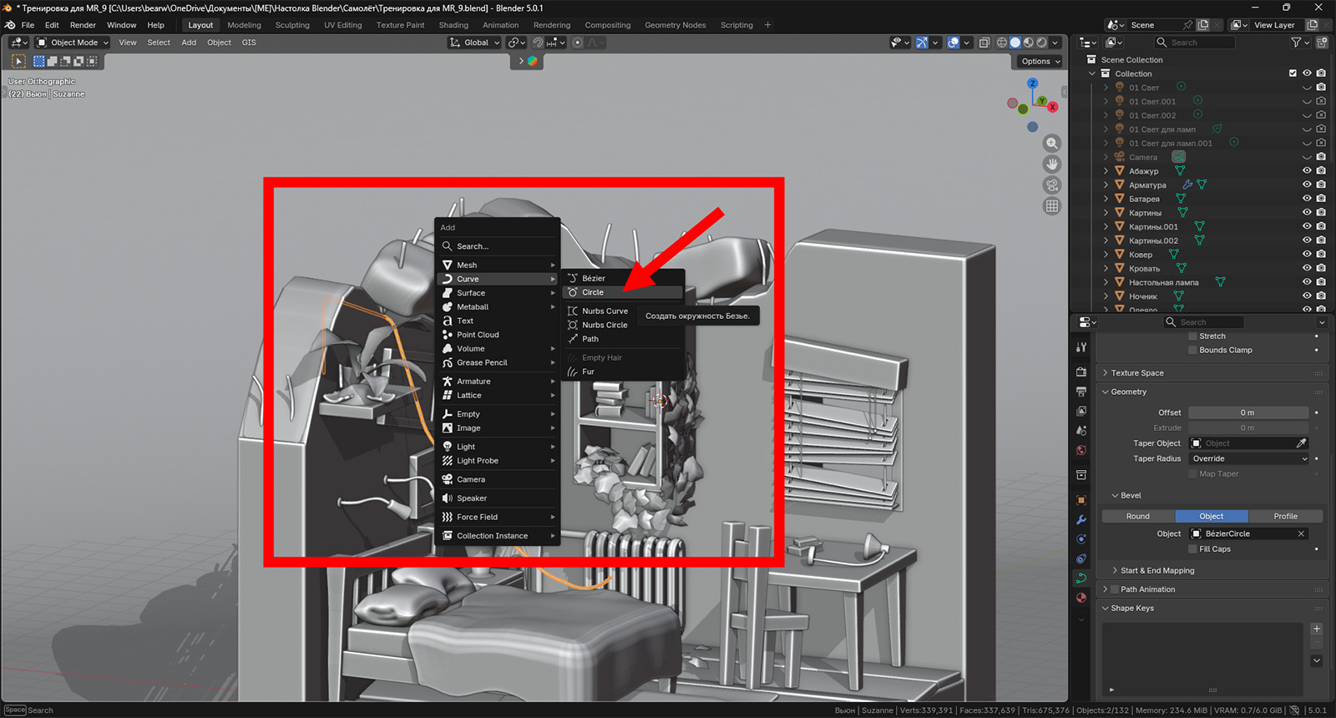Click the eyedropper next to Taper Object
1336x718 pixels.
1301,443
